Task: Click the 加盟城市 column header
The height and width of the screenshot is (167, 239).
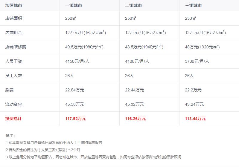Action: click(x=13, y=5)
